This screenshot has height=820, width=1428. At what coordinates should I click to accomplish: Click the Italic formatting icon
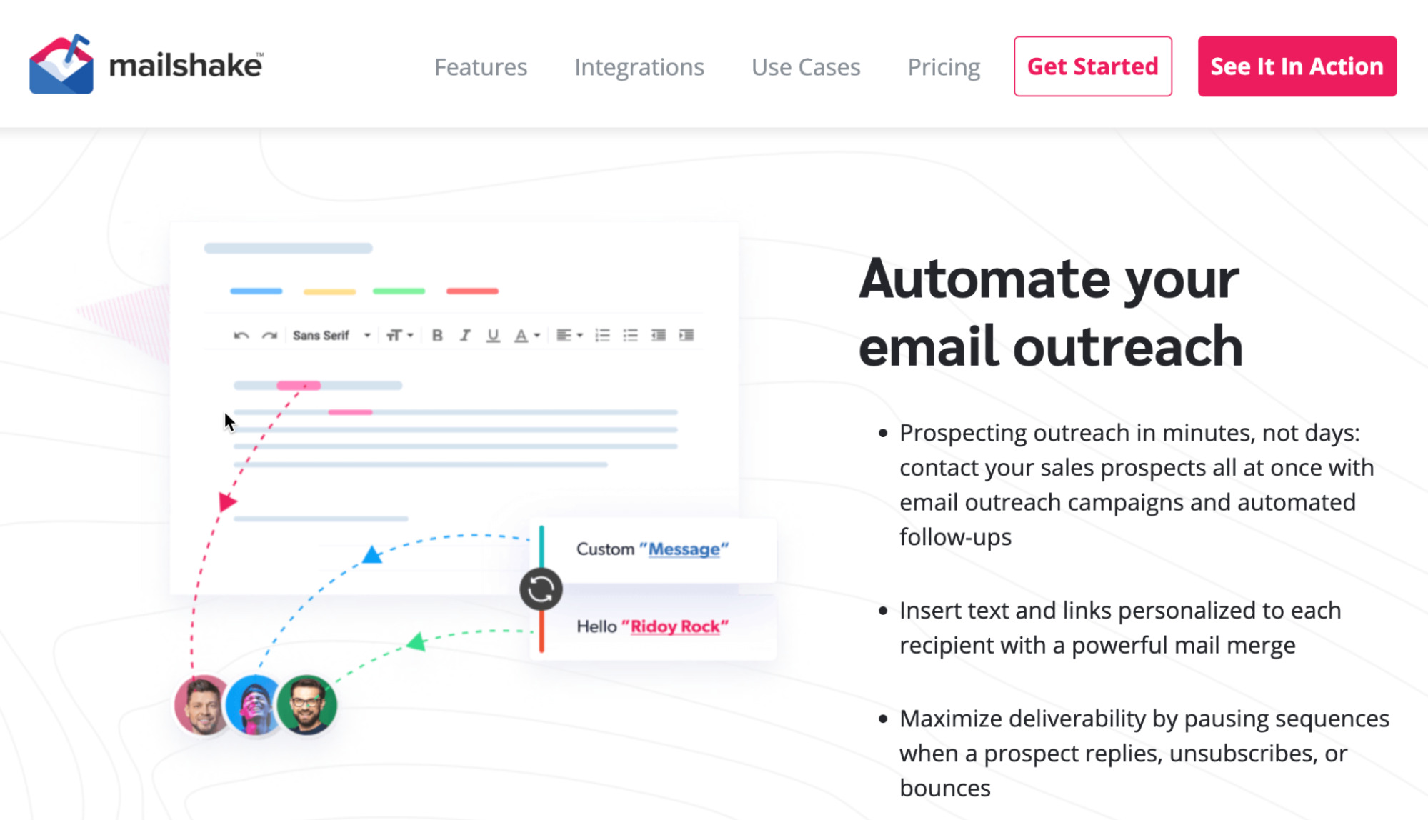tap(465, 336)
